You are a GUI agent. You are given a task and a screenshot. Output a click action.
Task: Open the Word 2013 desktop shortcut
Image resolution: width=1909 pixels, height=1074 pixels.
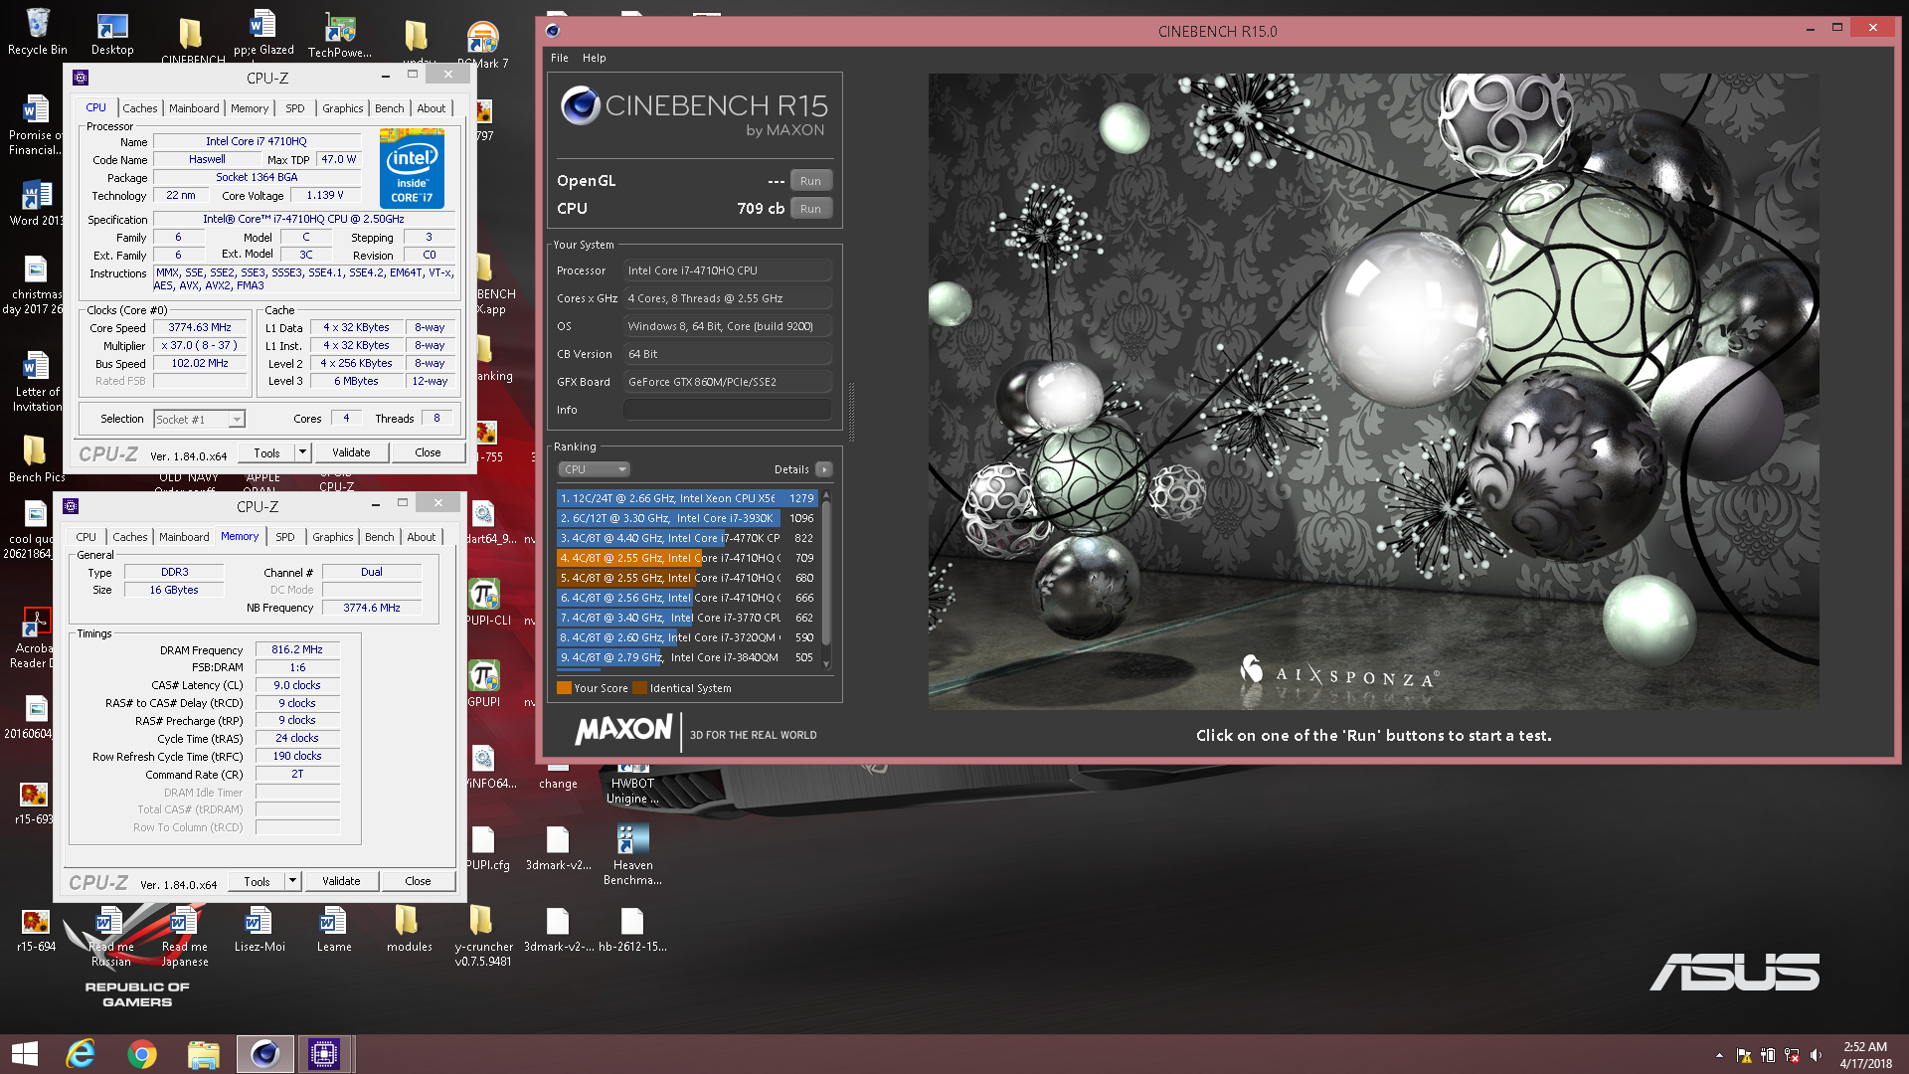(37, 202)
